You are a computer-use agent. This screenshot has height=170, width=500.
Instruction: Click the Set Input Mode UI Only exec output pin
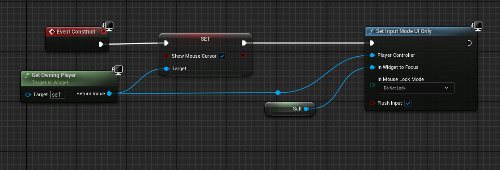pyautogui.click(x=470, y=43)
